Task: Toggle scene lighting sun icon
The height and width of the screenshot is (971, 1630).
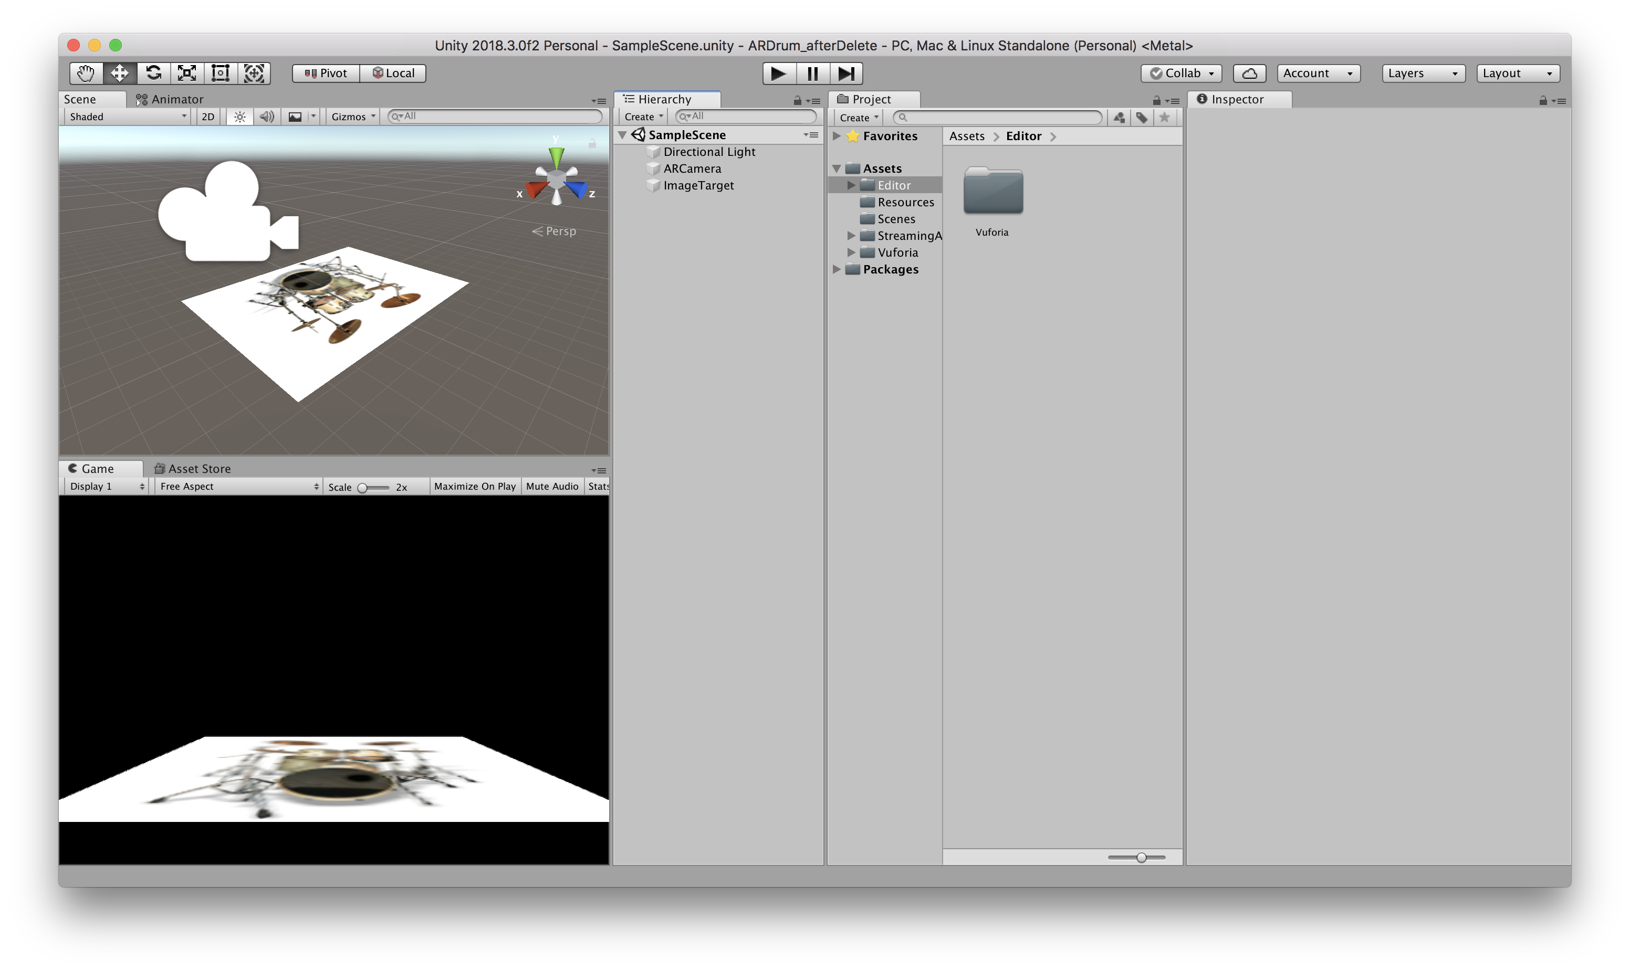Action: click(239, 117)
